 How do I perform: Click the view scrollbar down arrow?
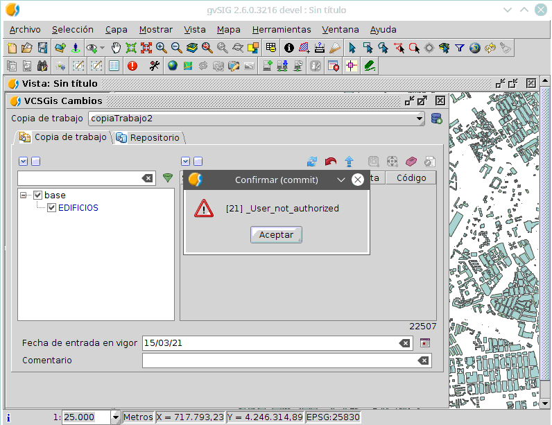[x=545, y=404]
